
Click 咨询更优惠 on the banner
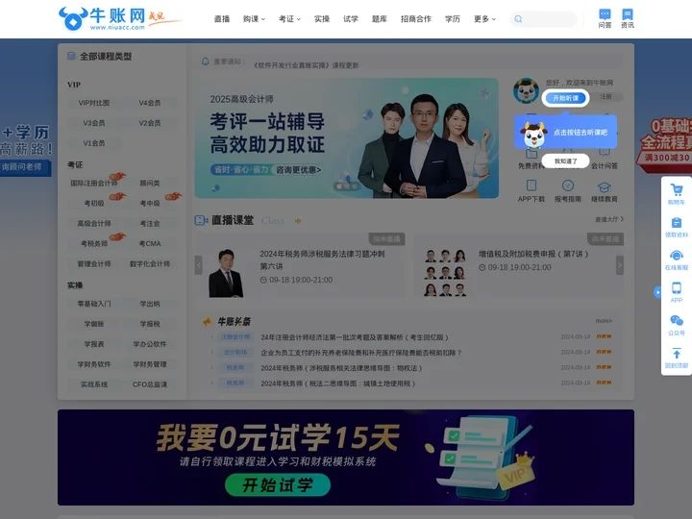[x=299, y=170]
